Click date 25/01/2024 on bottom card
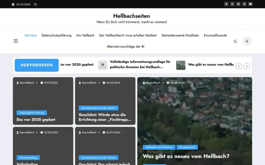The height and width of the screenshot is (165, 265). tap(113, 132)
